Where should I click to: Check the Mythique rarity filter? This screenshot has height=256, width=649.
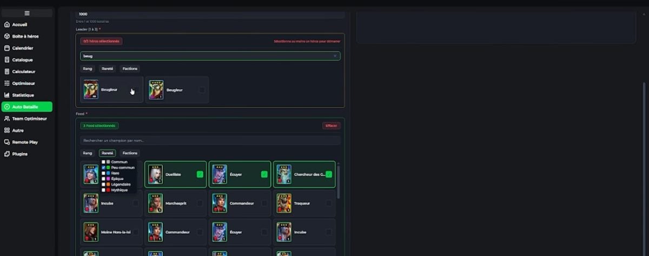pos(103,190)
